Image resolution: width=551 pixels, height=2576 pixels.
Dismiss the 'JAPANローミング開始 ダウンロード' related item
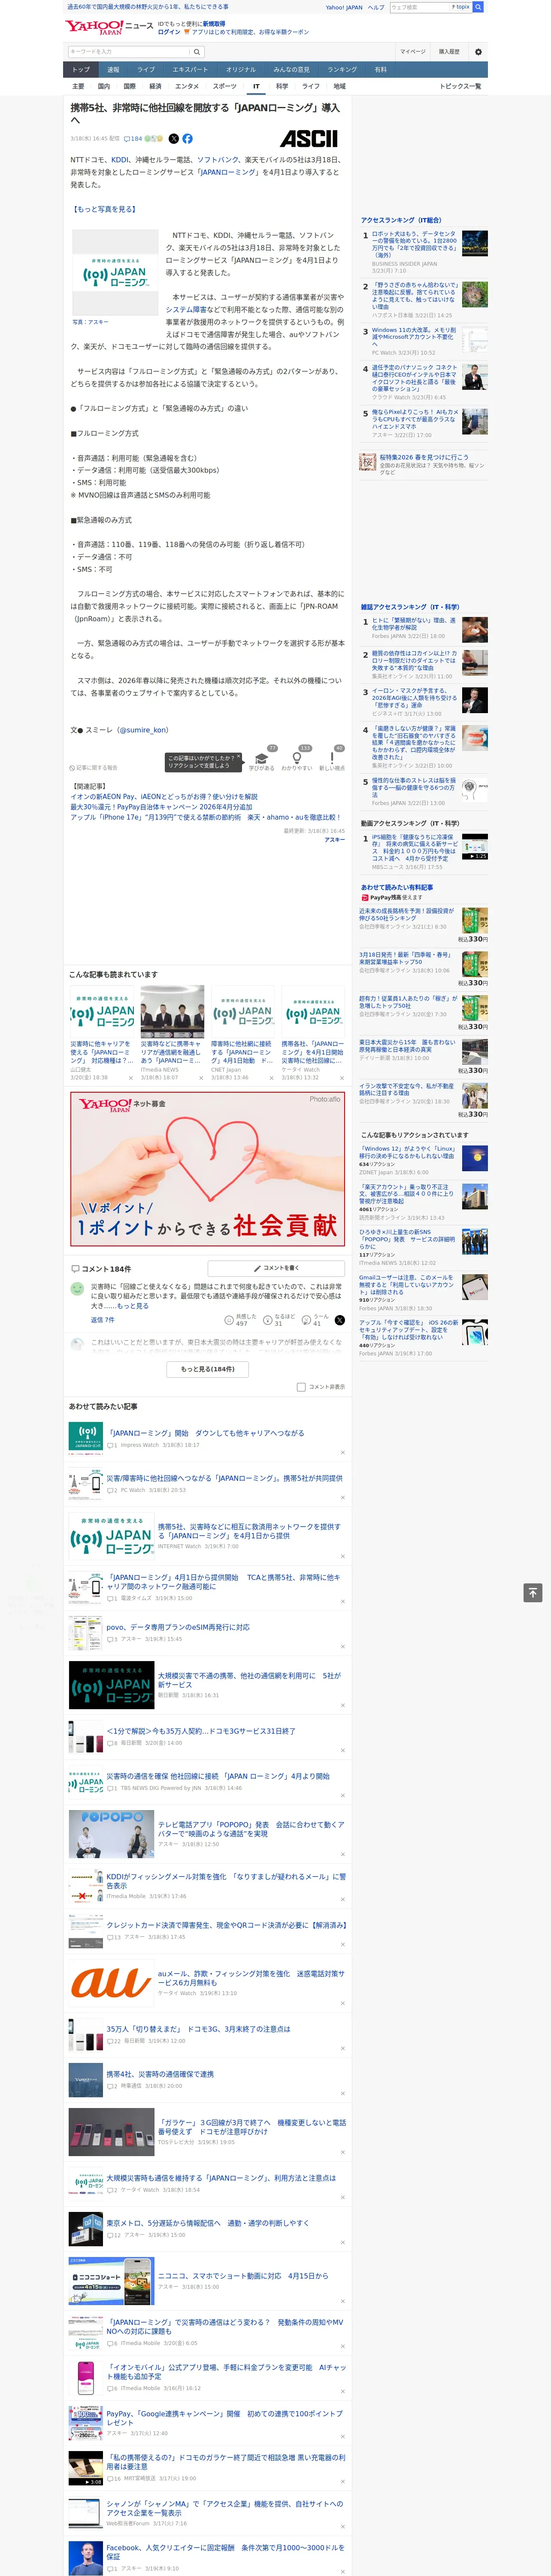tap(343, 1452)
